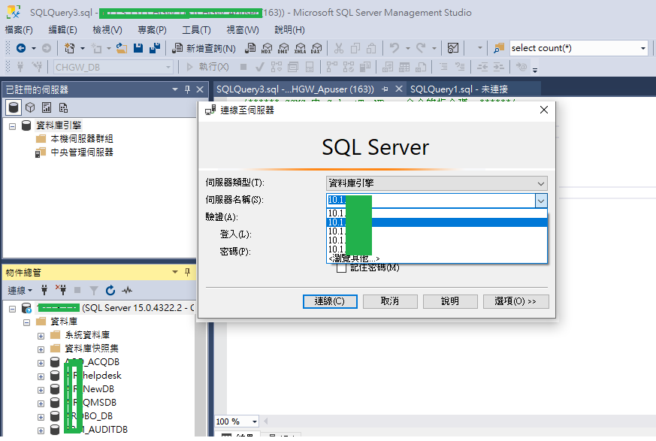Open the Edit (編輯) menu
Screen dimensions: 656x441
(x=62, y=30)
